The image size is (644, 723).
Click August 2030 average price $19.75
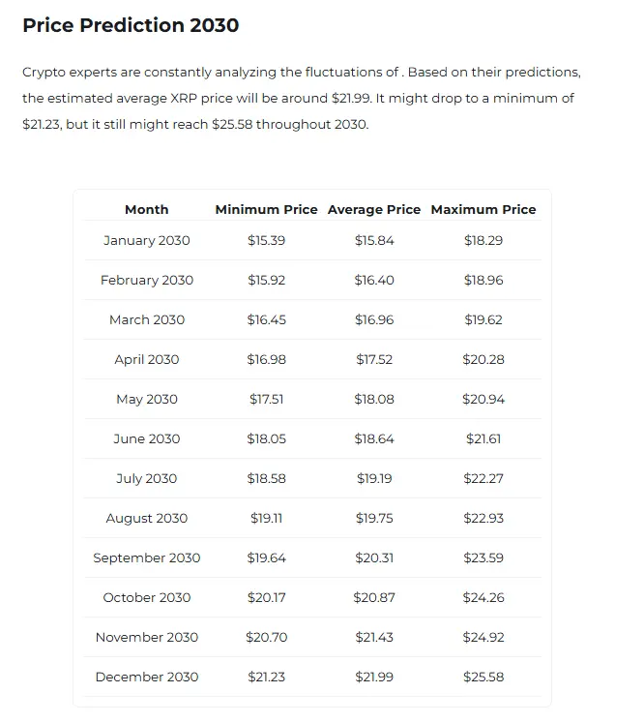pos(374,518)
